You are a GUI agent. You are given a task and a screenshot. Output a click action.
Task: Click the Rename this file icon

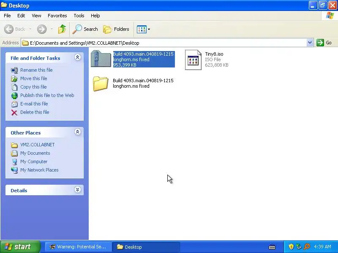point(14,70)
